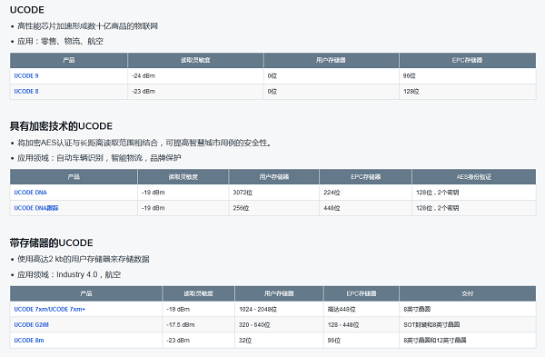The height and width of the screenshot is (357, 545).
Task: Click the 1024 - 2048位 memory cell
Action: pos(279,309)
